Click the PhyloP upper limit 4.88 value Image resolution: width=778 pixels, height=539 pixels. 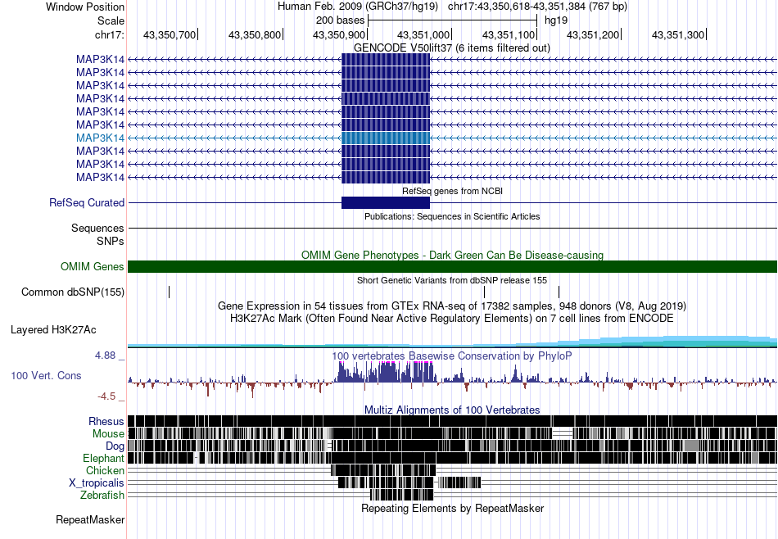(105, 356)
